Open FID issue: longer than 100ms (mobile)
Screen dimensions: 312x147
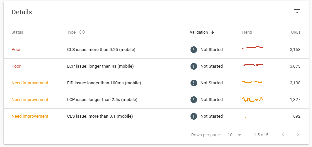point(104,83)
